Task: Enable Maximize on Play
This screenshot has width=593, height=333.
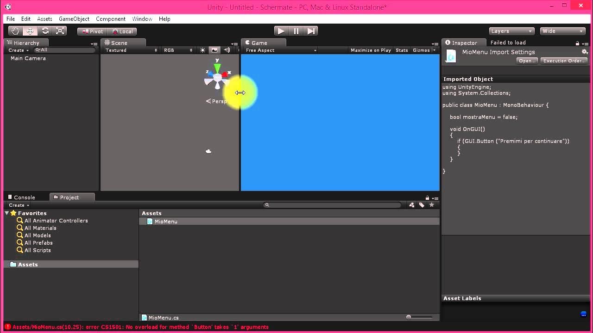Action: (371, 50)
